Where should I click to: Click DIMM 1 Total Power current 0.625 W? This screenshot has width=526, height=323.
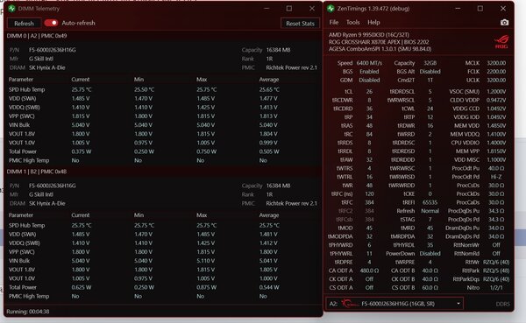(82, 287)
